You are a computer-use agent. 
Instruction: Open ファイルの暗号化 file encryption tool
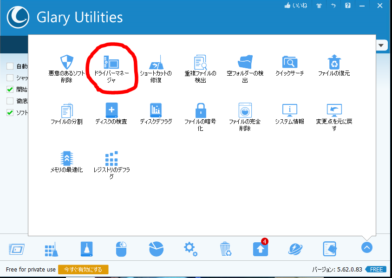coord(200,117)
